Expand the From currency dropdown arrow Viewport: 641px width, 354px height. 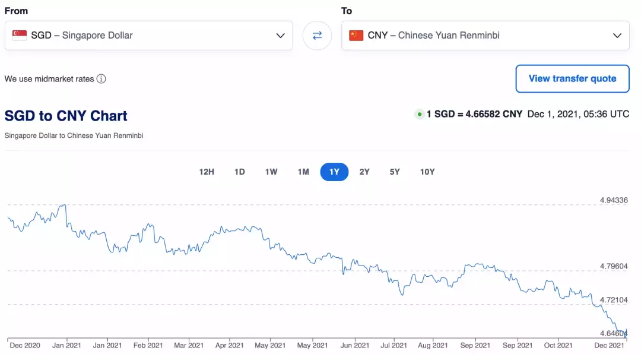[280, 36]
